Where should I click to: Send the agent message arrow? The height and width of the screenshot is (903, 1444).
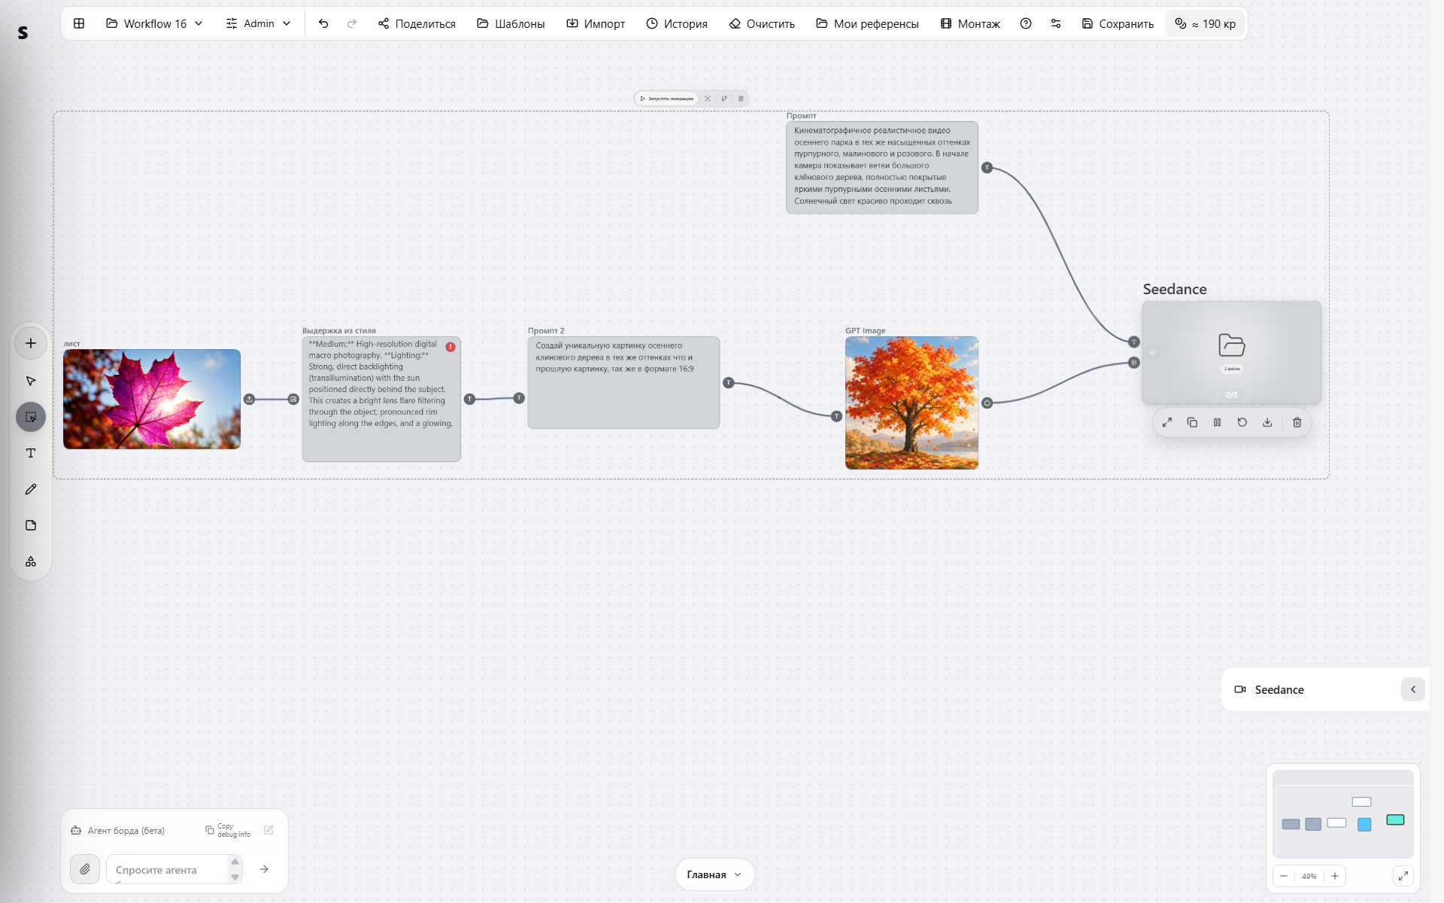click(264, 869)
